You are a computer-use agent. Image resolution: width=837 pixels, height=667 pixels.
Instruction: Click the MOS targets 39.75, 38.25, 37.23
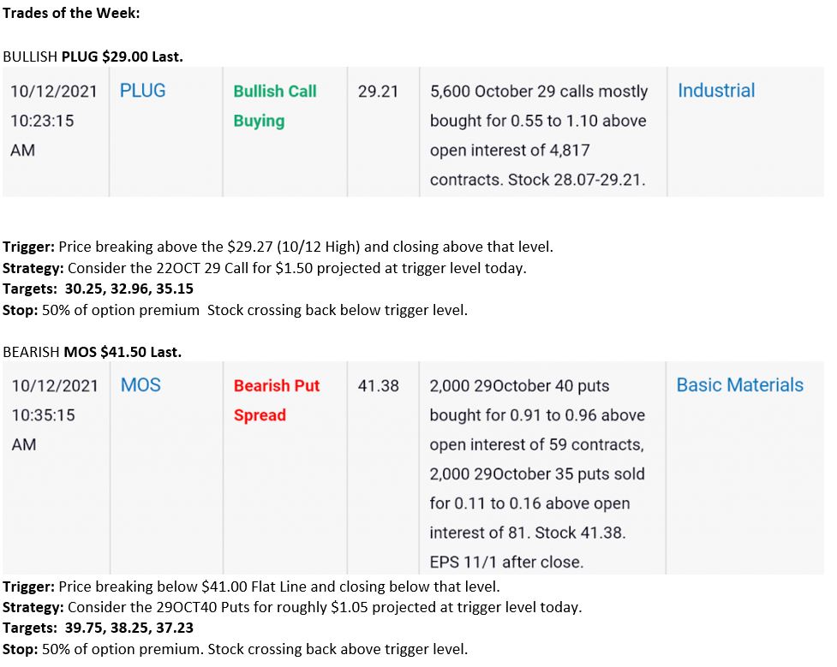click(99, 628)
